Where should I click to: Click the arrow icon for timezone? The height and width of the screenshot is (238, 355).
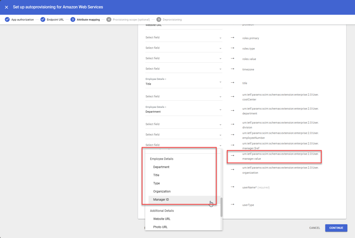coord(232,69)
